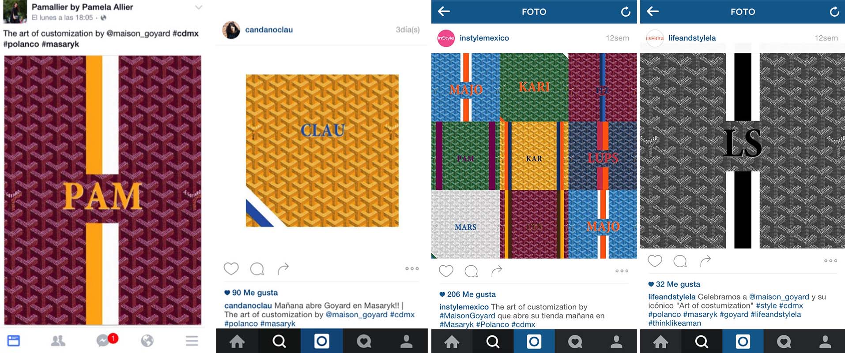This screenshot has width=845, height=353.
Task: Open comments on the instylemexico post
Action: 471,271
